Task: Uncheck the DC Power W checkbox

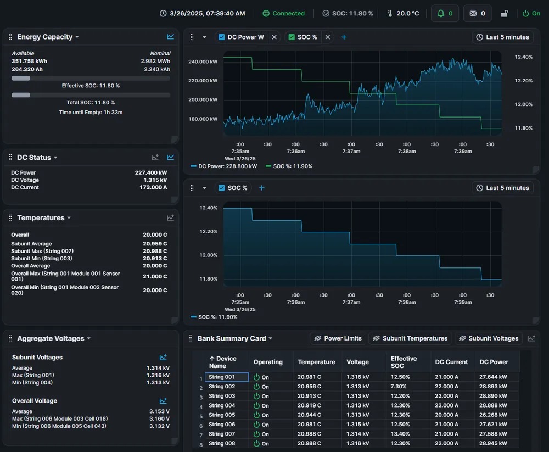Action: click(222, 37)
